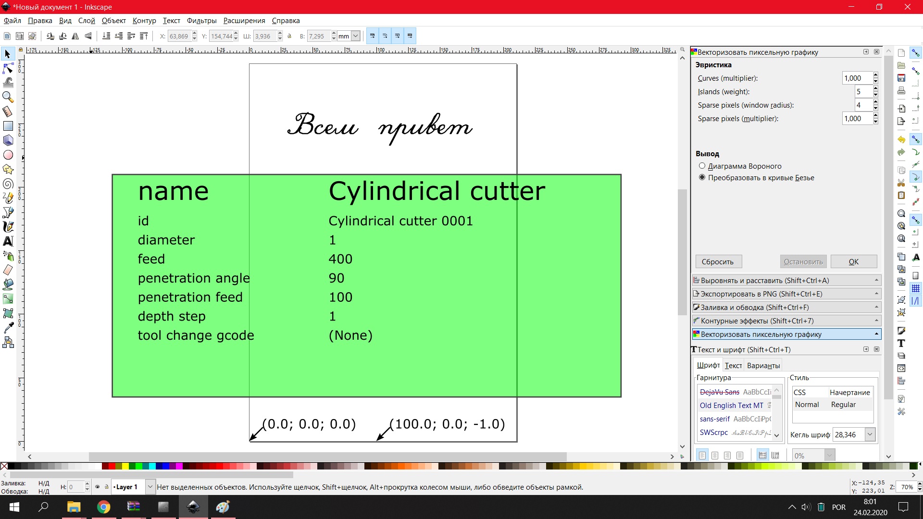The image size is (923, 519).
Task: Select Old English Text MT font
Action: [731, 405]
